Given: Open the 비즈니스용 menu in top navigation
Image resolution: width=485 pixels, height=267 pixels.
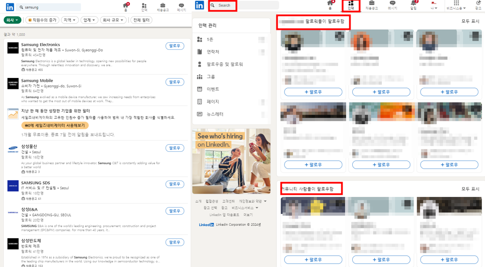Looking at the screenshot, I should coord(456,6).
